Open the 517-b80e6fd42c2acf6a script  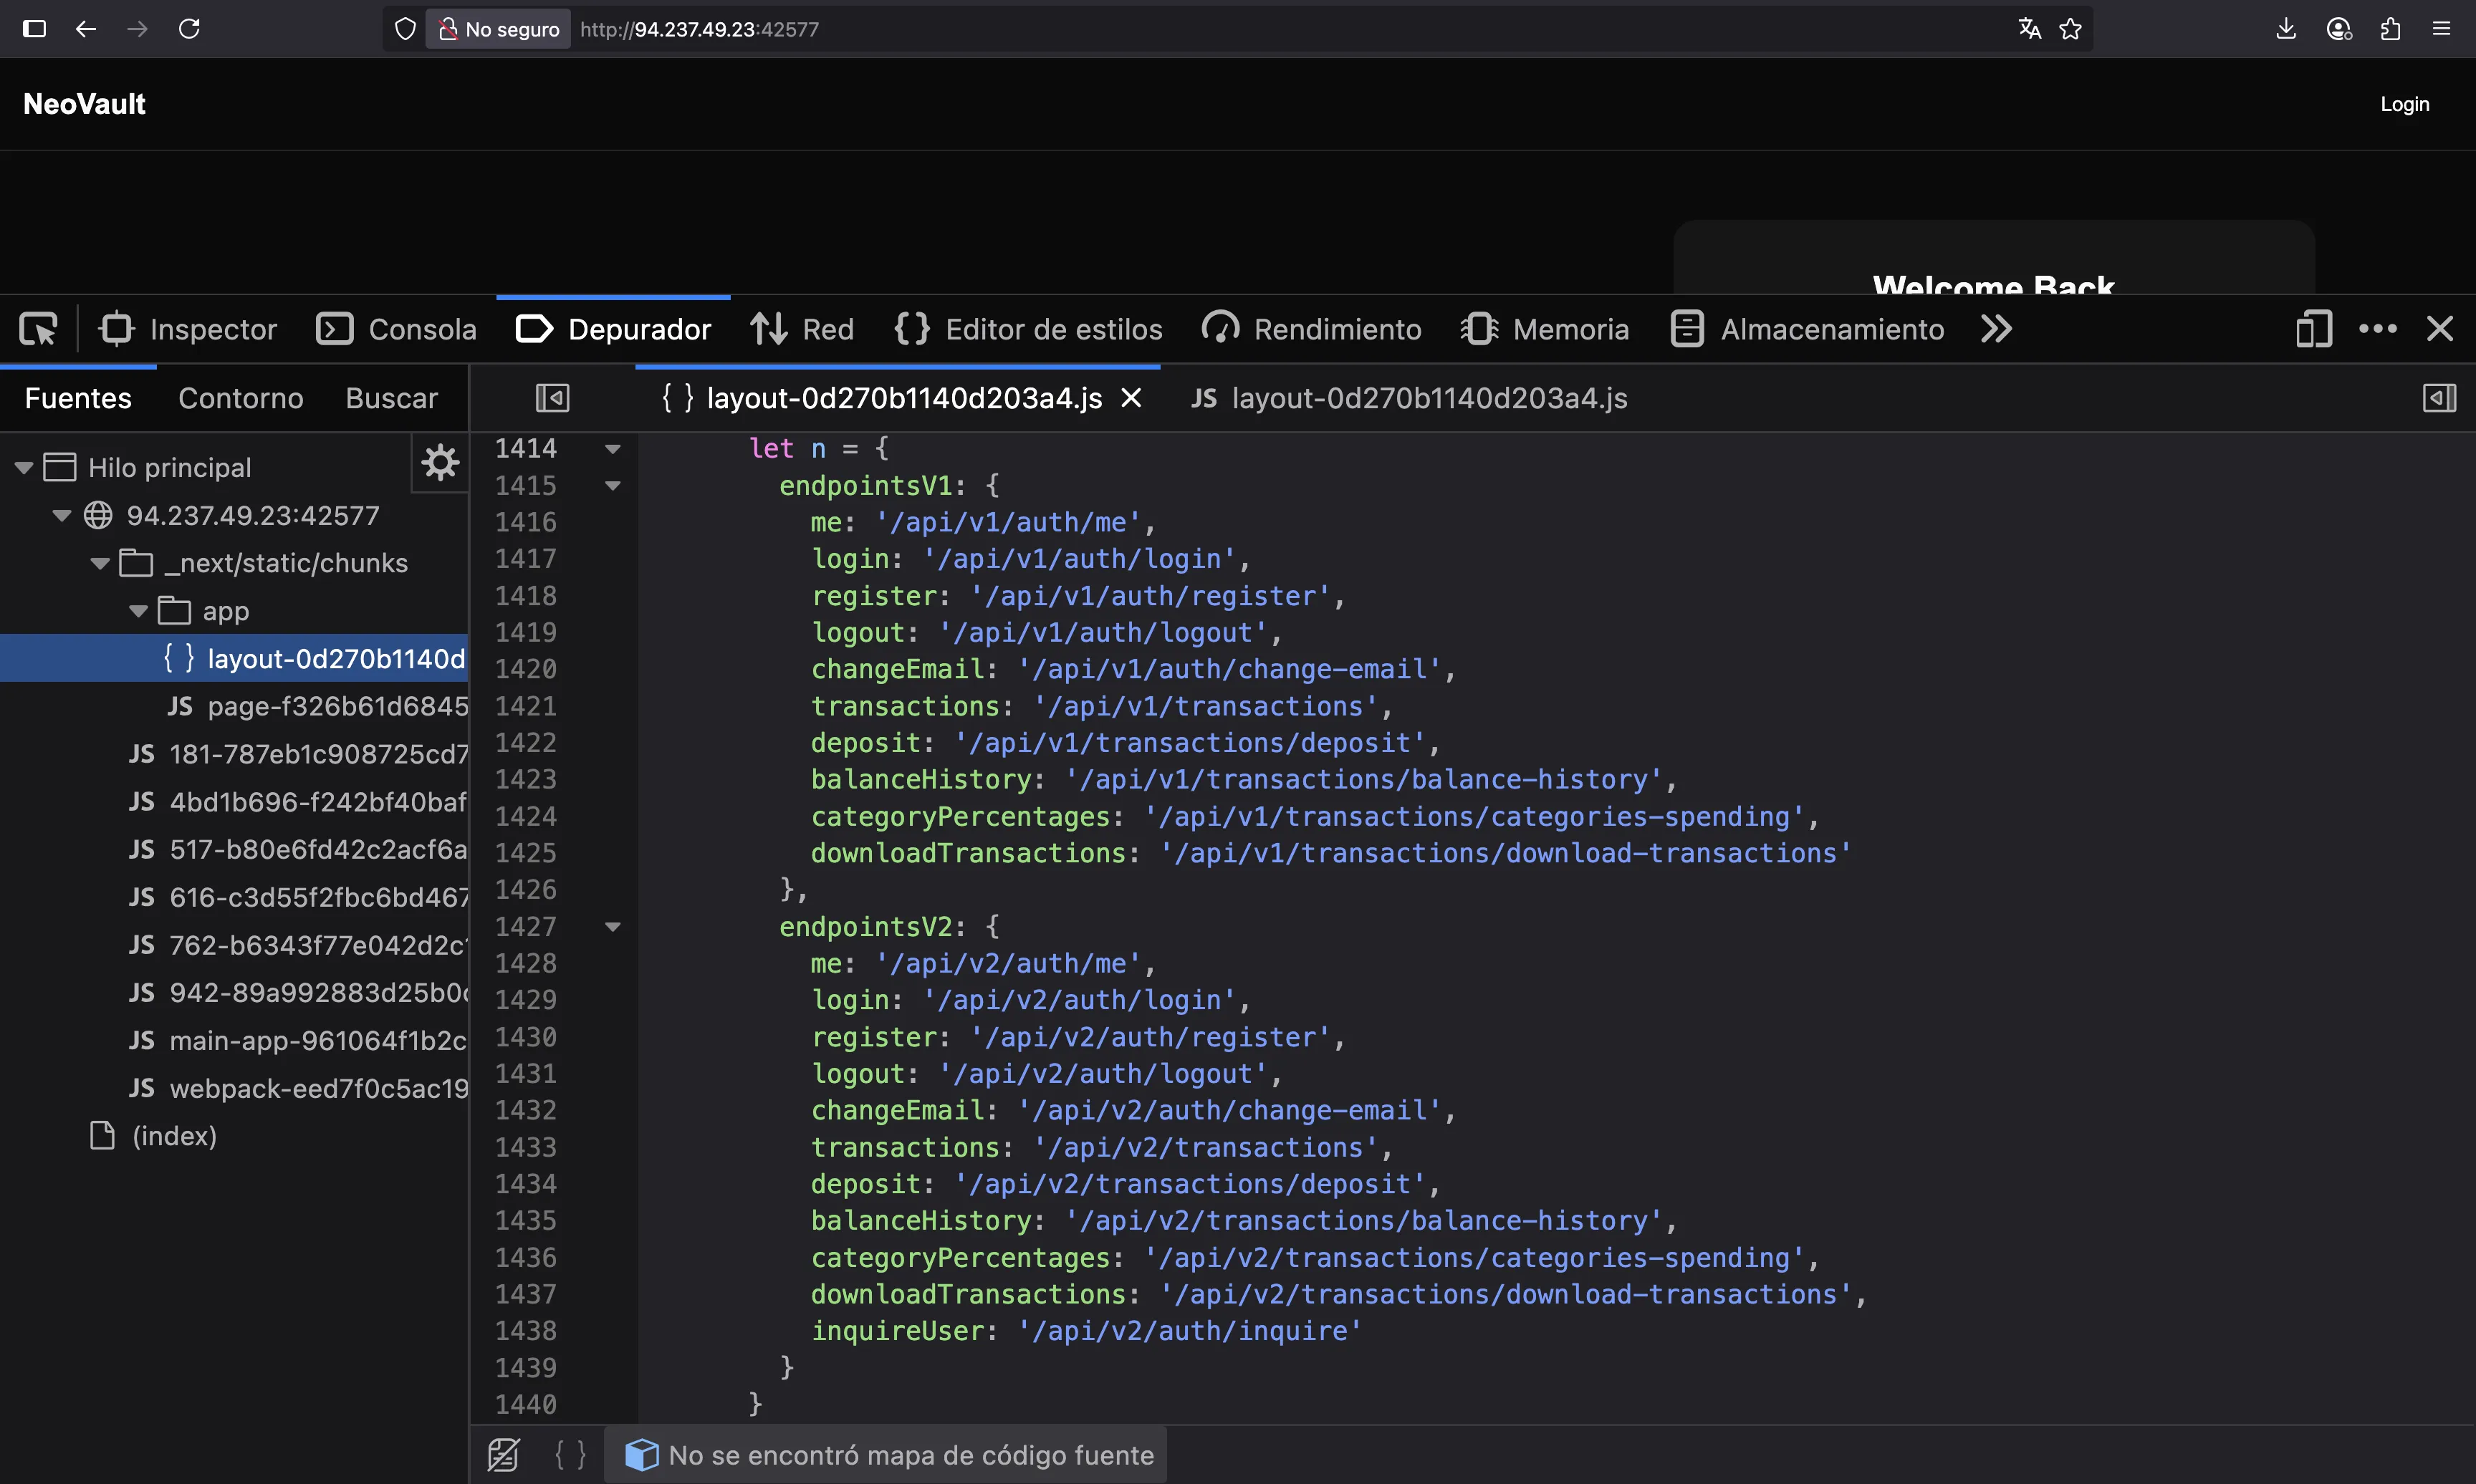298,849
